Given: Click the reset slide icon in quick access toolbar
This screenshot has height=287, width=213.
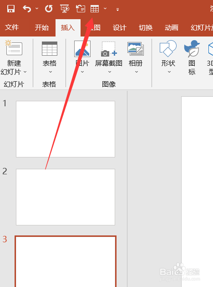Looking at the screenshot, I should coord(81,9).
